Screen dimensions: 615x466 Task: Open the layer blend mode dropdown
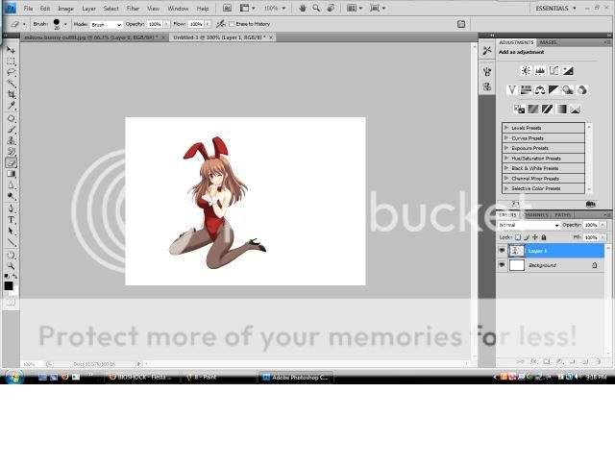coord(529,225)
